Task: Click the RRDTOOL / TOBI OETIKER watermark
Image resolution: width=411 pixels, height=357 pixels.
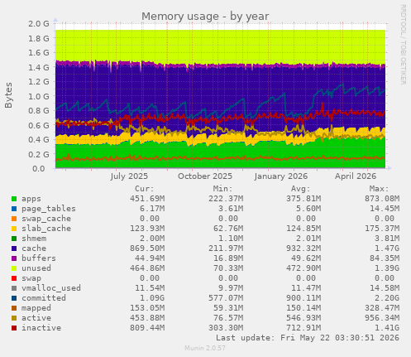Action: click(x=403, y=45)
